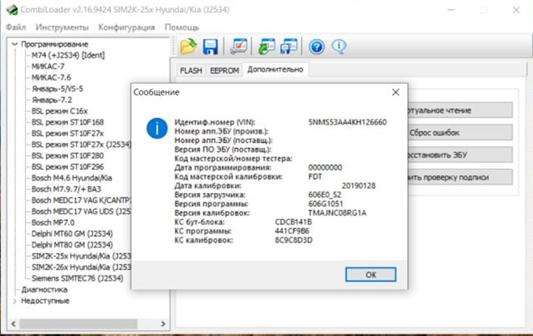The image size is (533, 336).
Task: Select BSL режим ST10F296 item
Action: pyautogui.click(x=68, y=167)
